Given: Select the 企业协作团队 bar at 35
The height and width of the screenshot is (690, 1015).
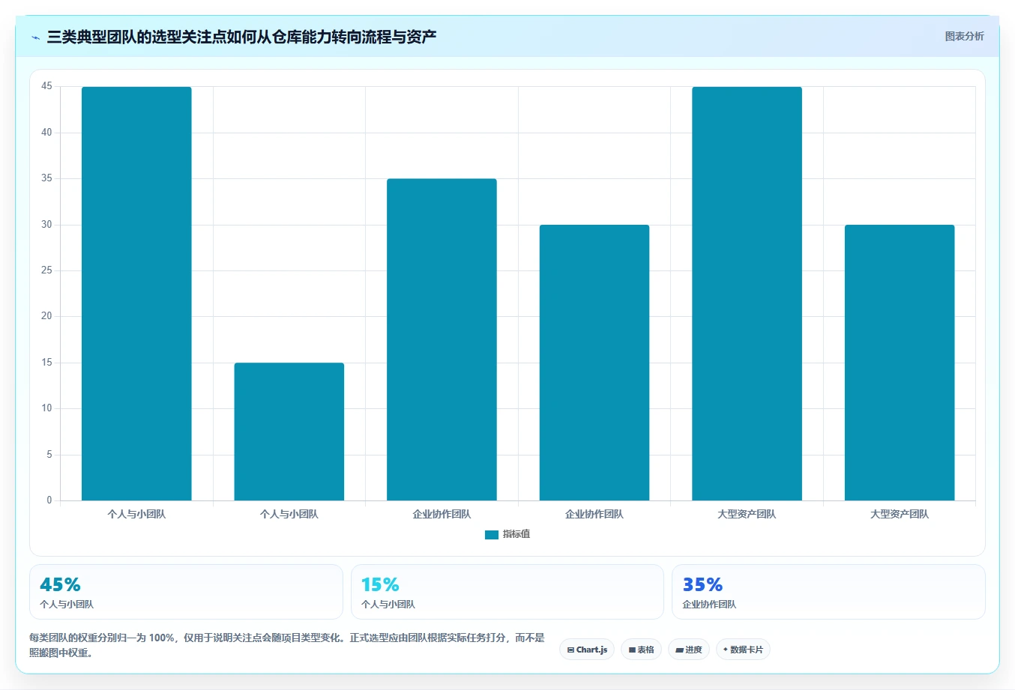Looking at the screenshot, I should [x=442, y=339].
